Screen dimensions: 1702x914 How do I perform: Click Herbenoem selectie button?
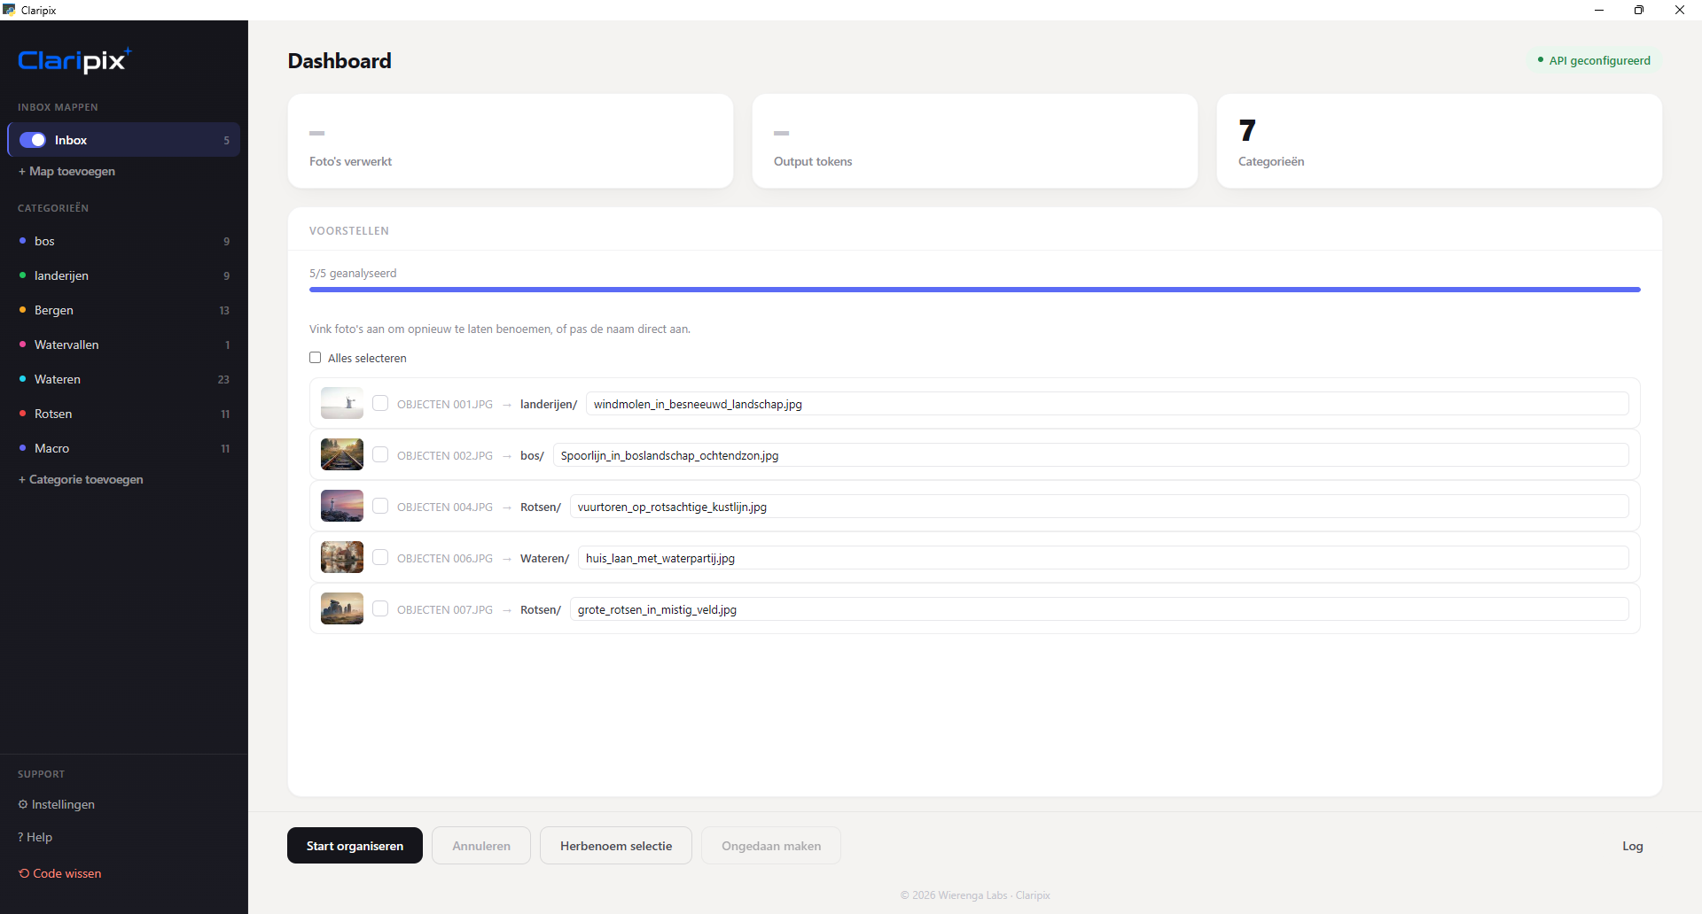coord(616,846)
